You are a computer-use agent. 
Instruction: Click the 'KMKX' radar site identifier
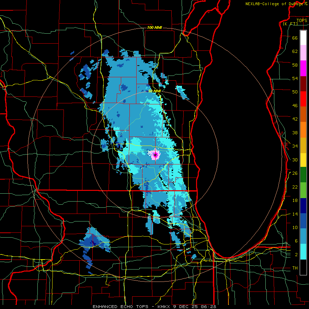tap(164, 307)
